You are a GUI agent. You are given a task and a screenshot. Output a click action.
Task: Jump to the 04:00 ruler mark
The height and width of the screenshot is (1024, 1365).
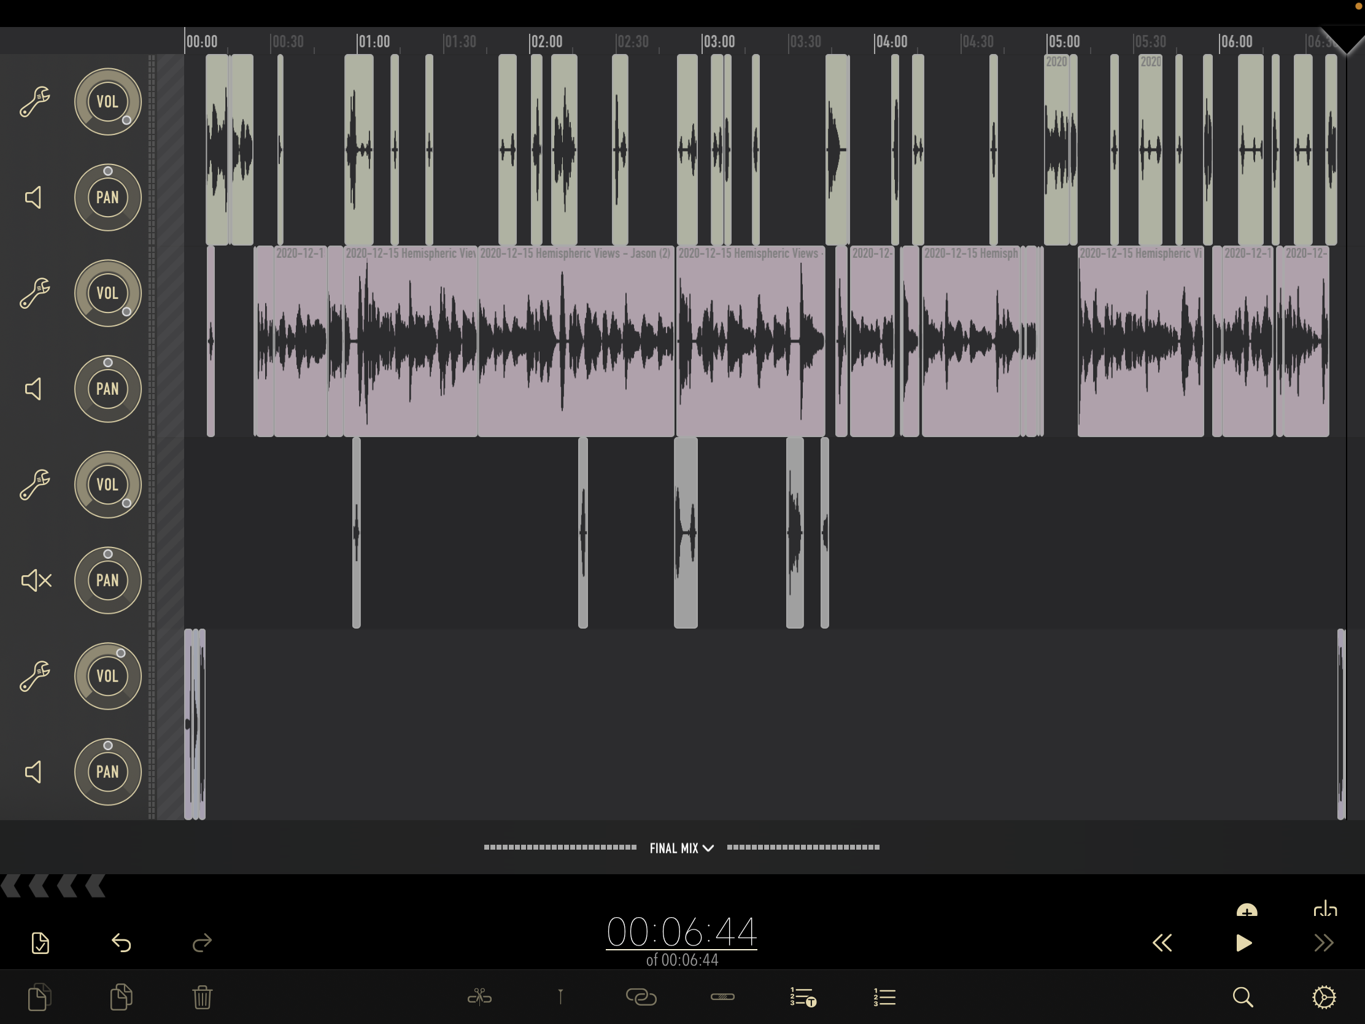891,42
